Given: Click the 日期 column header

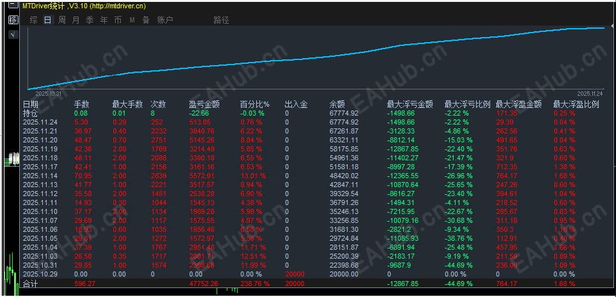Looking at the screenshot, I should pos(31,105).
